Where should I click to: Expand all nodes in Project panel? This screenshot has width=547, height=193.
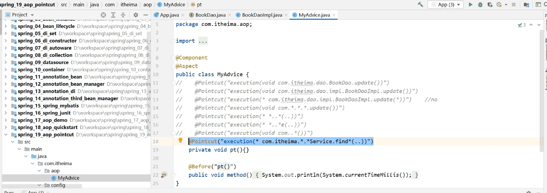tap(113, 15)
